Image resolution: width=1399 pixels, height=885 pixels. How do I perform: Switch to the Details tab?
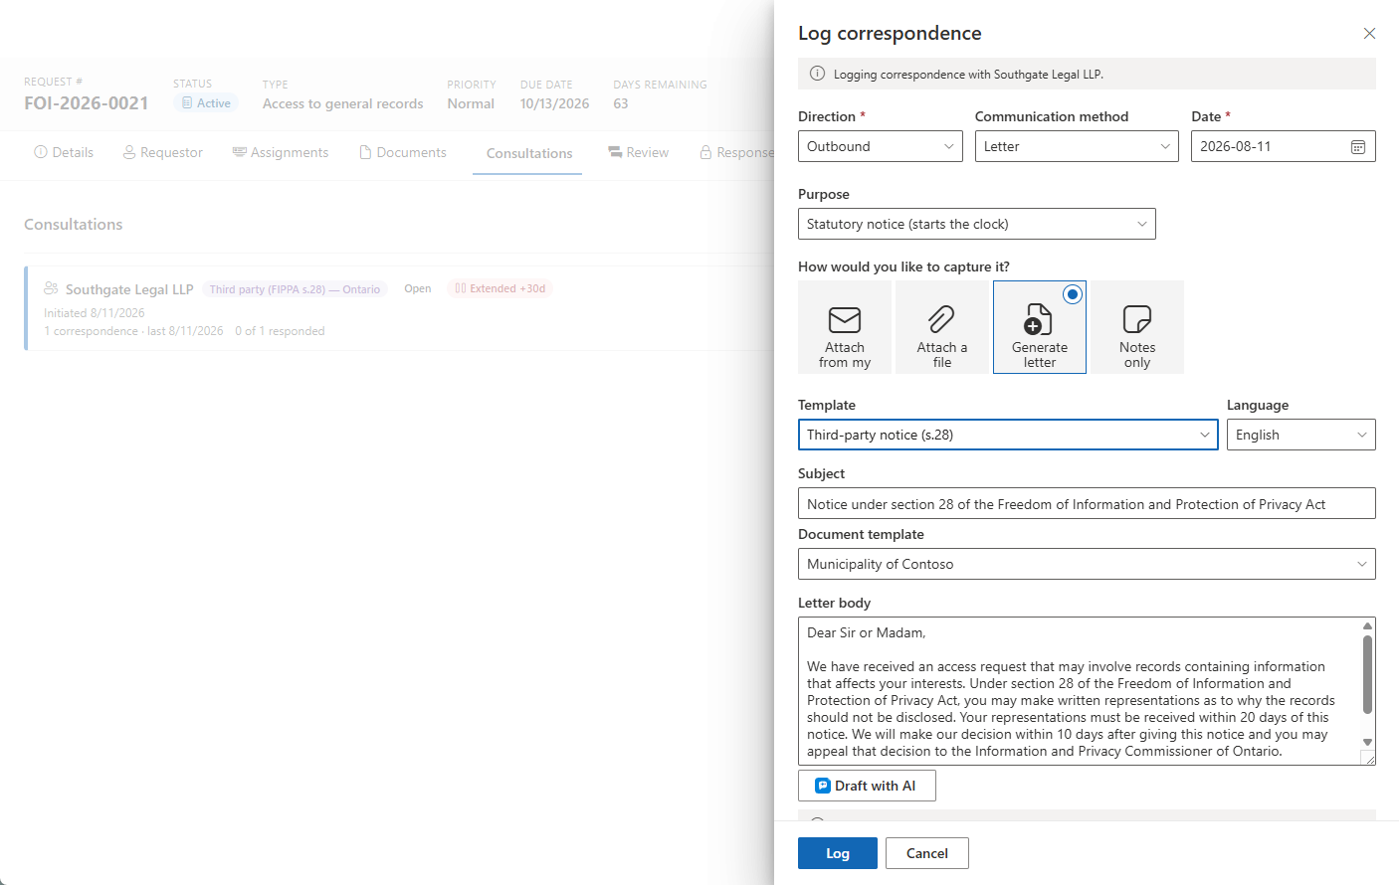(64, 152)
